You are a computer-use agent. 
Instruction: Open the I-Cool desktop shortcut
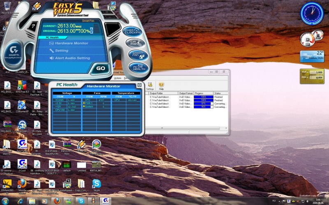coord(22,166)
